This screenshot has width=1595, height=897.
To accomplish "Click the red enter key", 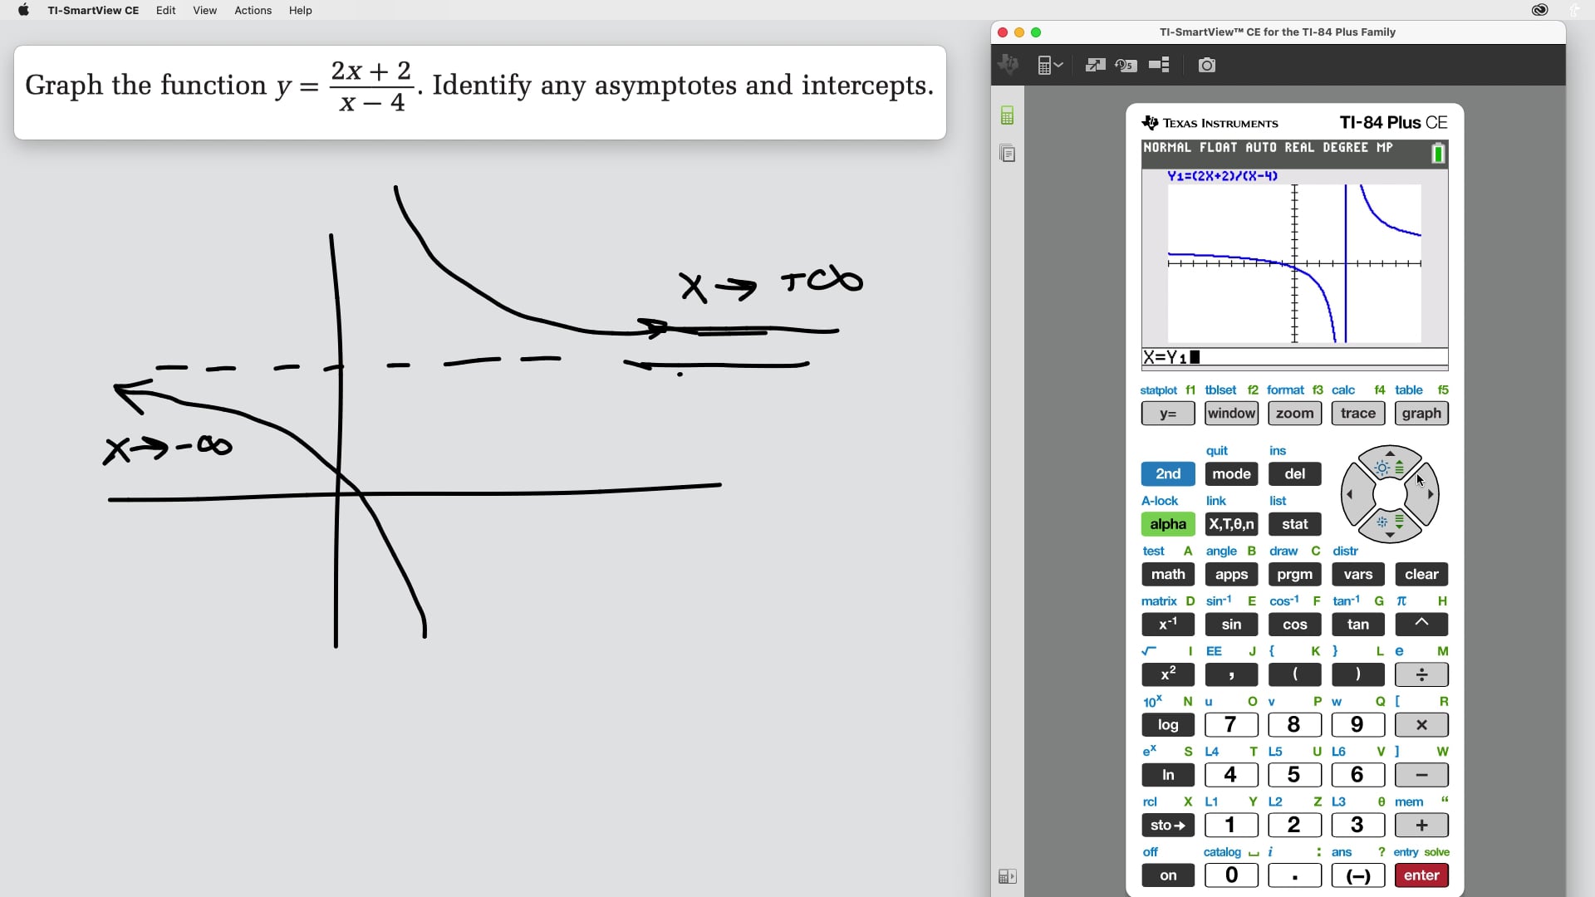I will tap(1421, 875).
